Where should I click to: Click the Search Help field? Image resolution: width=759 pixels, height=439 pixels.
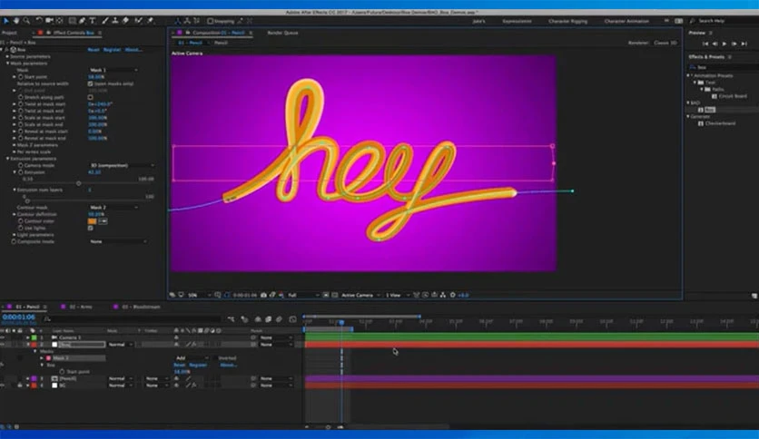coord(724,21)
